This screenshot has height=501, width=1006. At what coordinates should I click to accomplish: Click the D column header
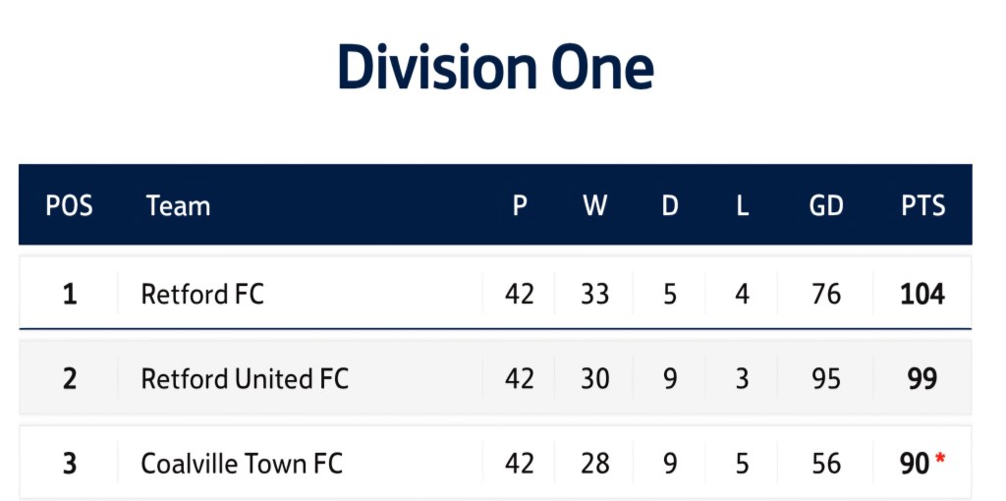pos(670,206)
